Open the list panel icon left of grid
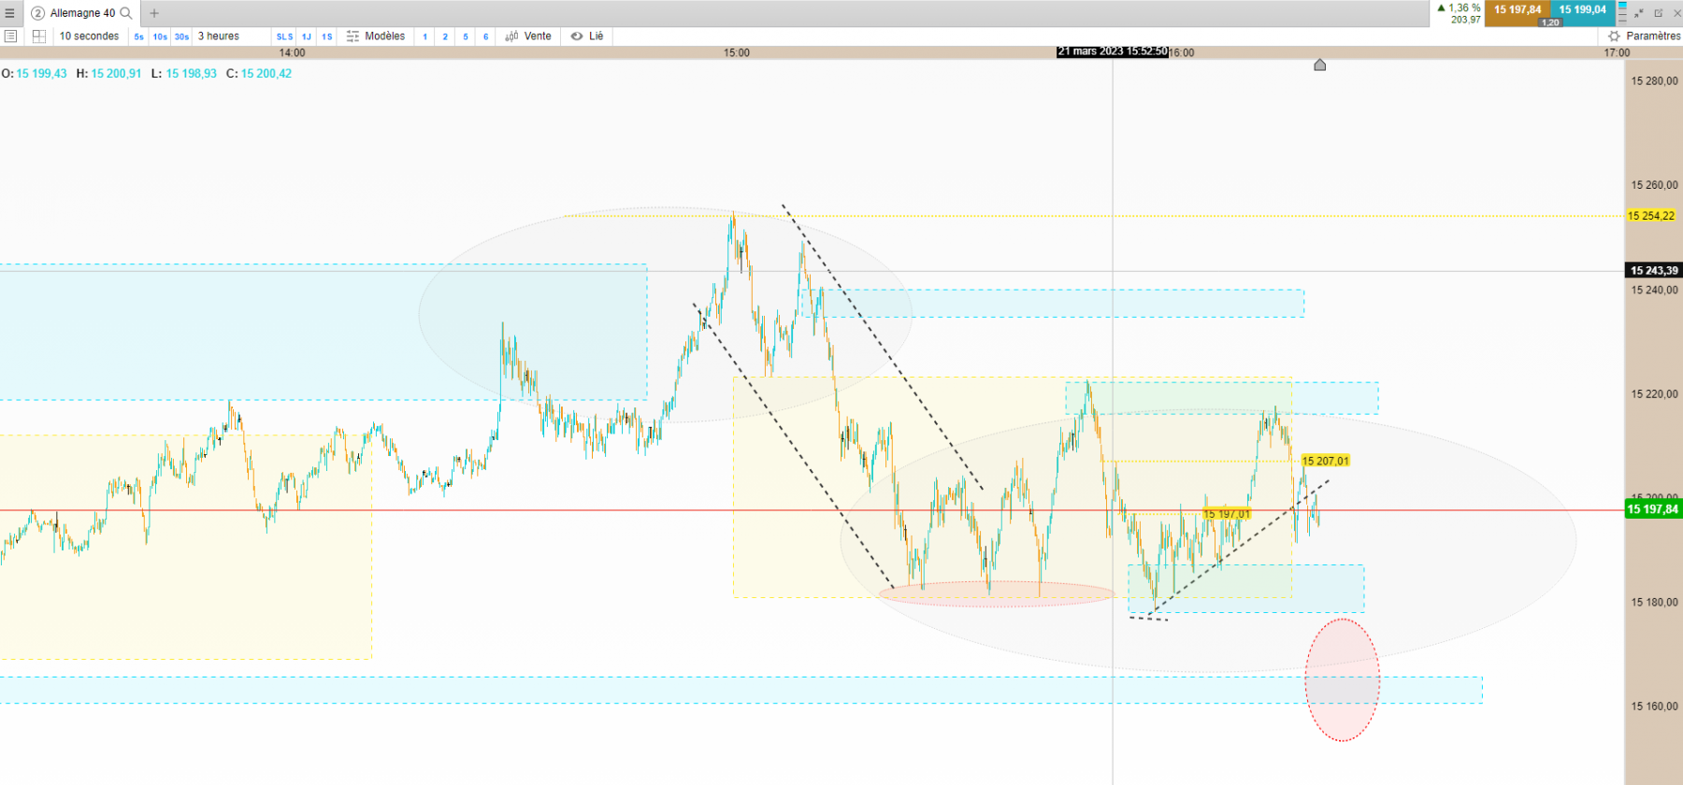The image size is (1683, 785). (11, 36)
